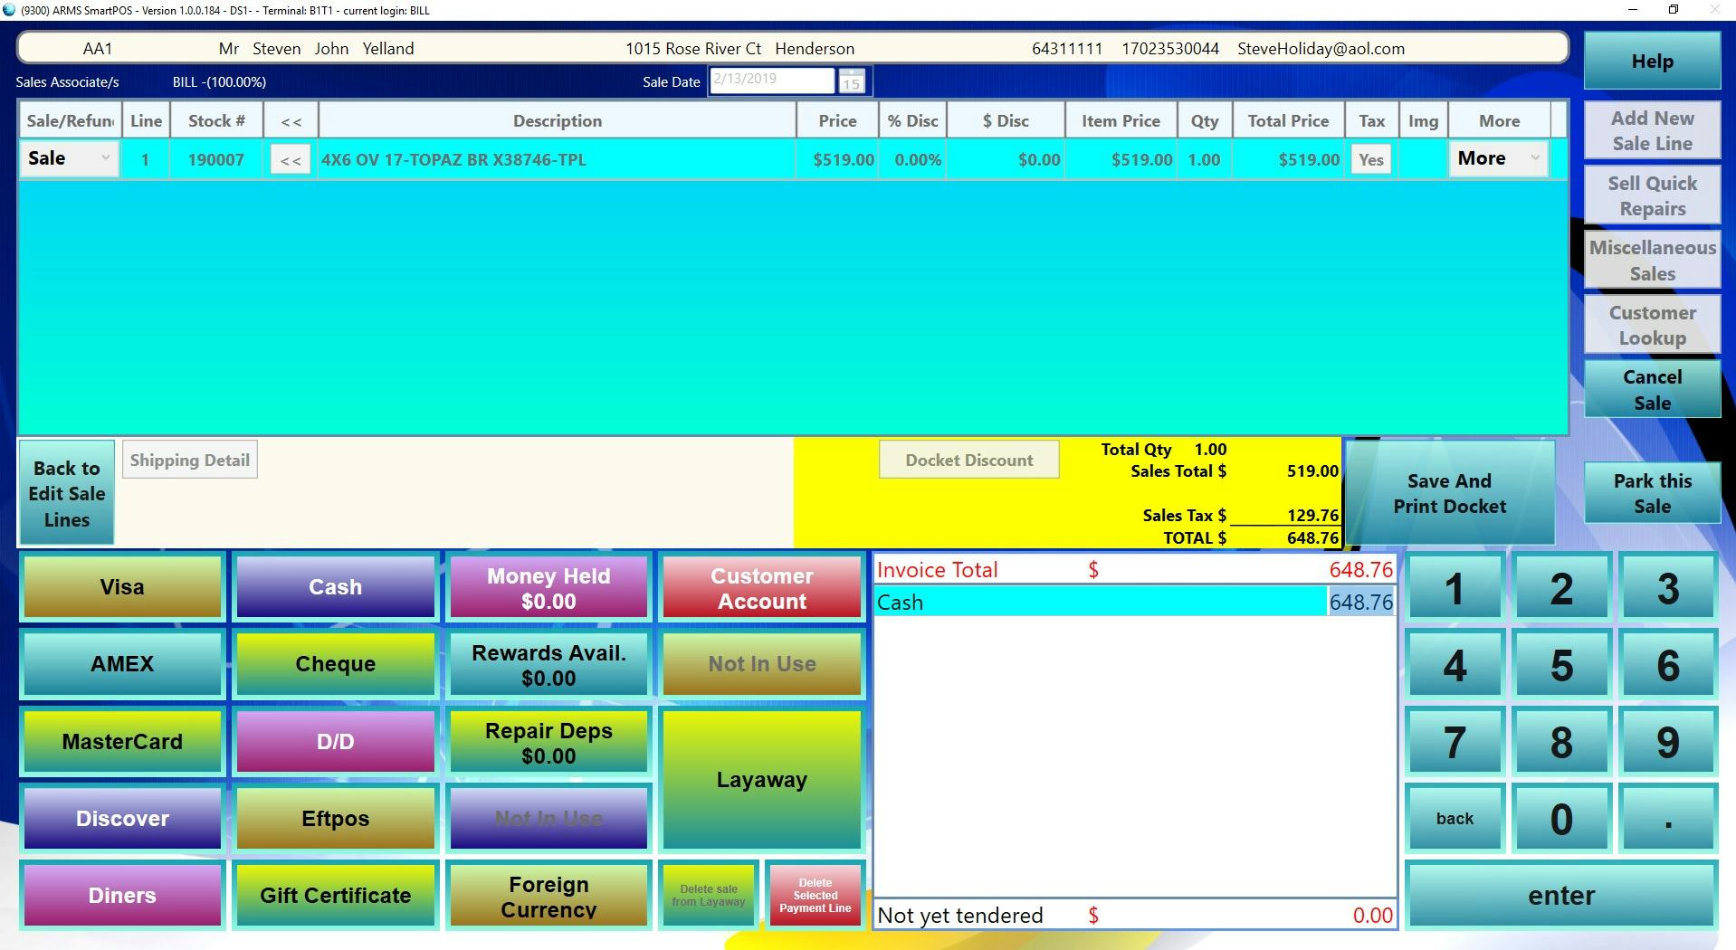Click the Rewards Avail. $0.00 button
The height and width of the screenshot is (950, 1736).
coord(547,663)
